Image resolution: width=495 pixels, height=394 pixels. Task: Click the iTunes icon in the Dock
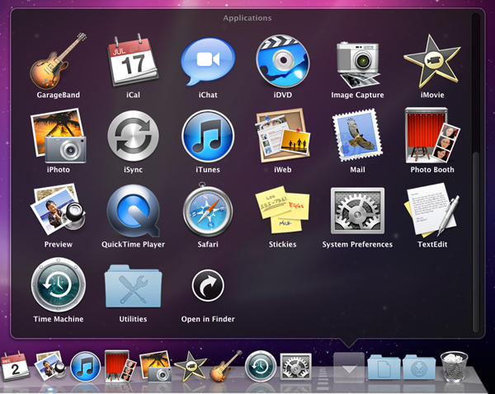coord(85,367)
